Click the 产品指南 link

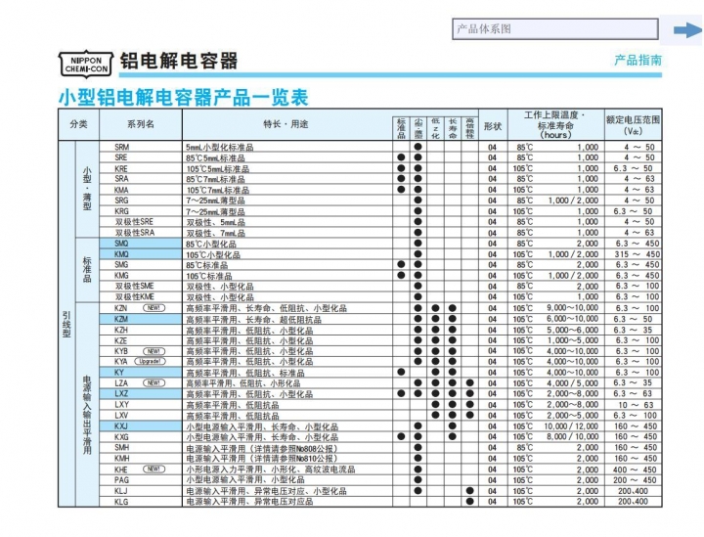tap(638, 61)
